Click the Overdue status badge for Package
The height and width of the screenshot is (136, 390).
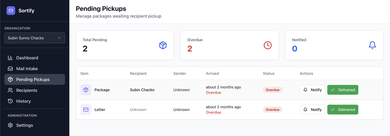point(272,90)
